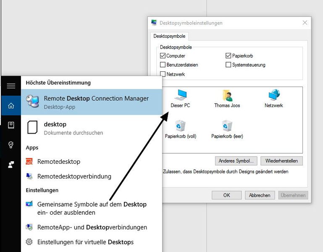Click the Anderes Symbol... button
This screenshot has width=323, height=252.
click(x=236, y=161)
